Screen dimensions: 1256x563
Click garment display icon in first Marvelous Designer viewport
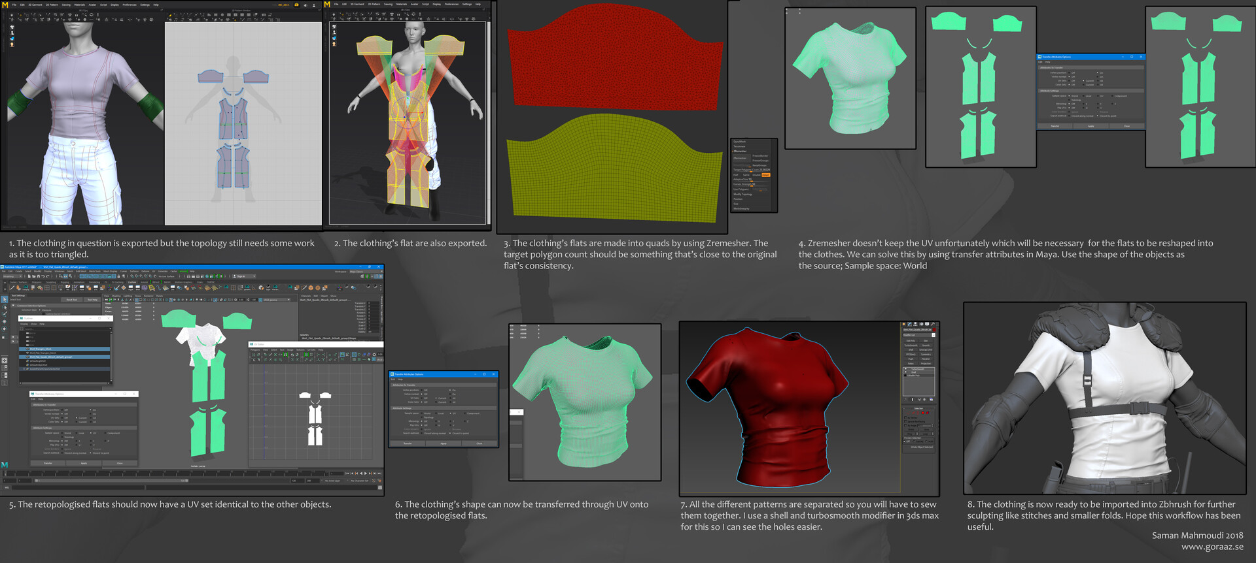click(12, 27)
